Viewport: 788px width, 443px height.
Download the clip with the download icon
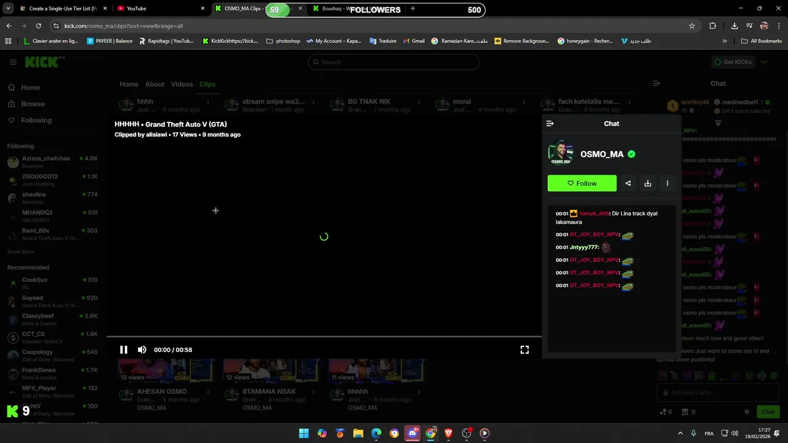pyautogui.click(x=648, y=183)
